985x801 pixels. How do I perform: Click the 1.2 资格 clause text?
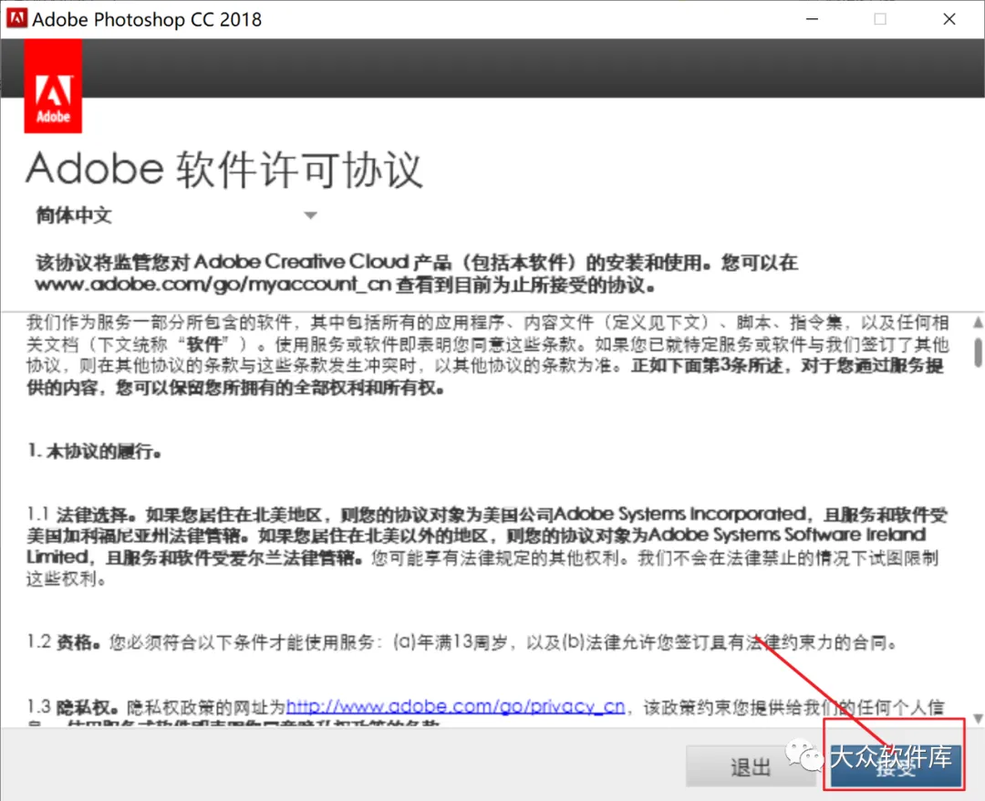coord(462,642)
